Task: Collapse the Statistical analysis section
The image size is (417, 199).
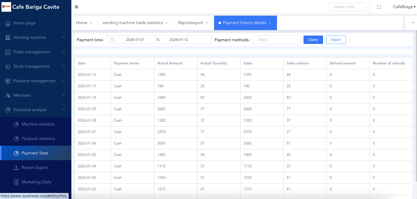Action: 36,110
